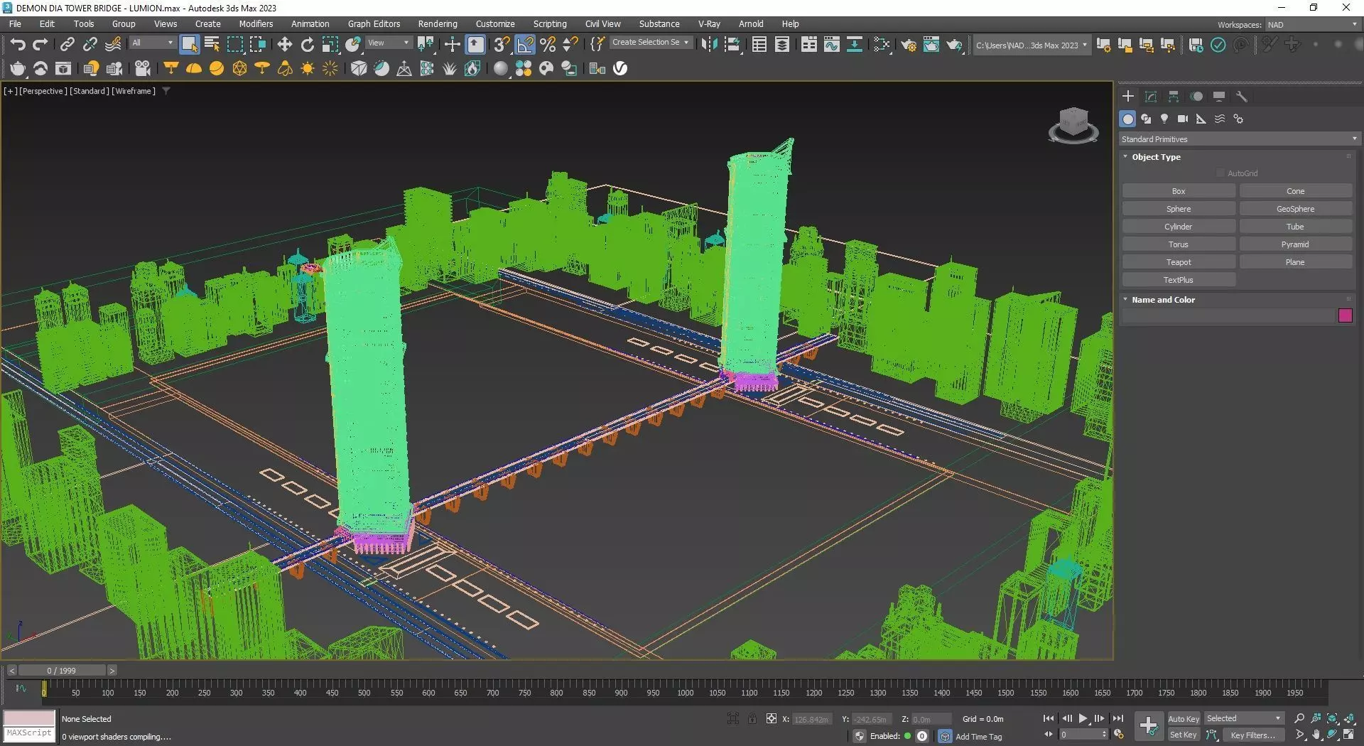Viewport: 1364px width, 746px height.
Task: Open the Select by Name dialog
Action: coord(212,45)
